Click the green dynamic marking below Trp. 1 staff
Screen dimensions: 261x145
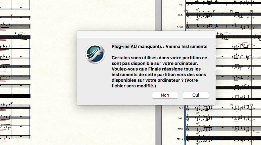click(x=197, y=113)
